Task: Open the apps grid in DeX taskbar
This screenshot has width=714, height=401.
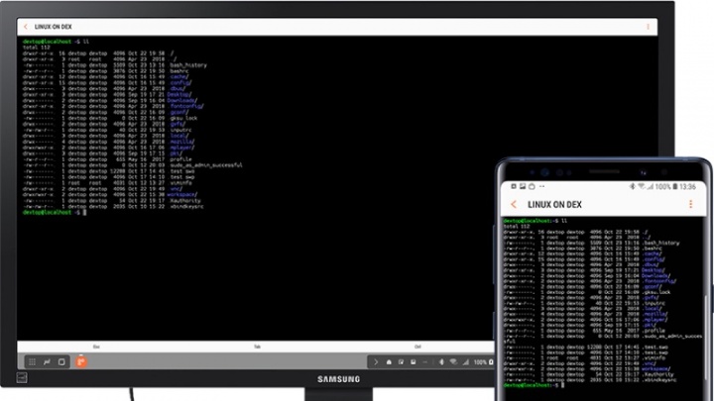Action: [x=32, y=361]
